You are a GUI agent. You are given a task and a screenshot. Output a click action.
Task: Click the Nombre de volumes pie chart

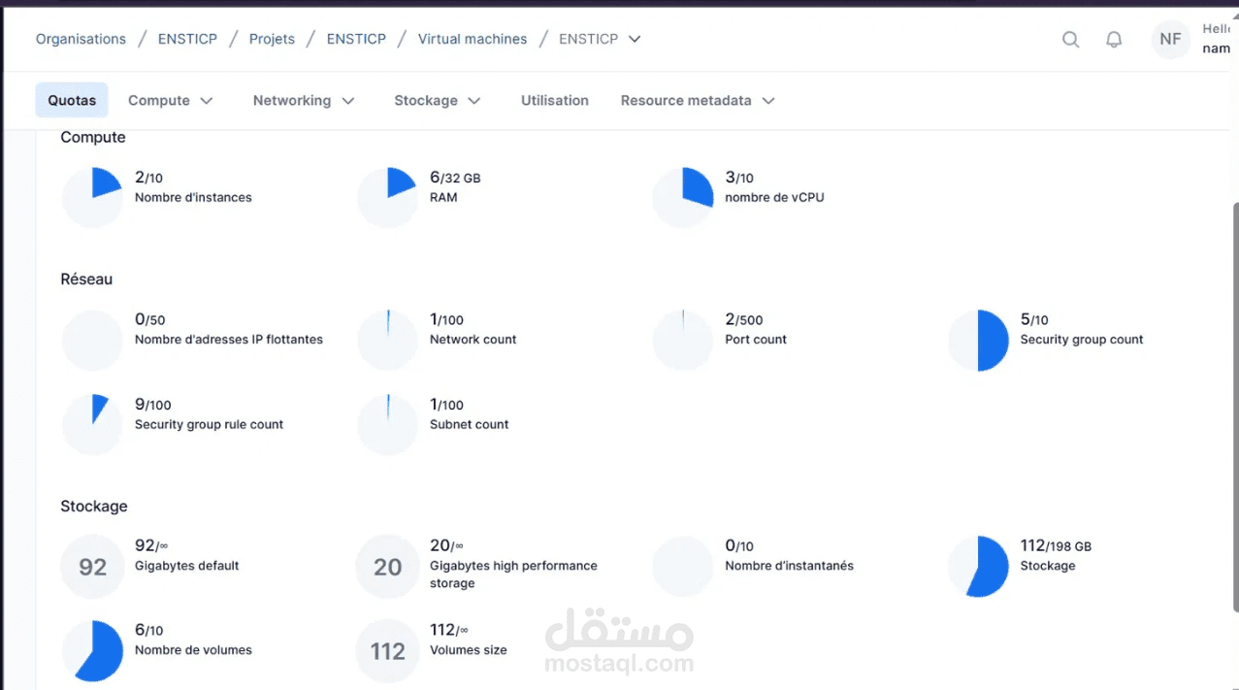pos(93,651)
